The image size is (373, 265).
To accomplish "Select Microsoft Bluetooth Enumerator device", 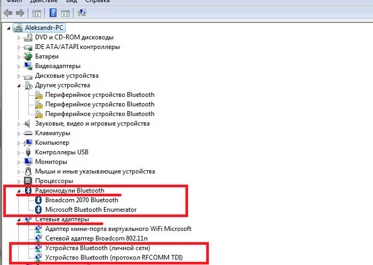I will tap(91, 210).
